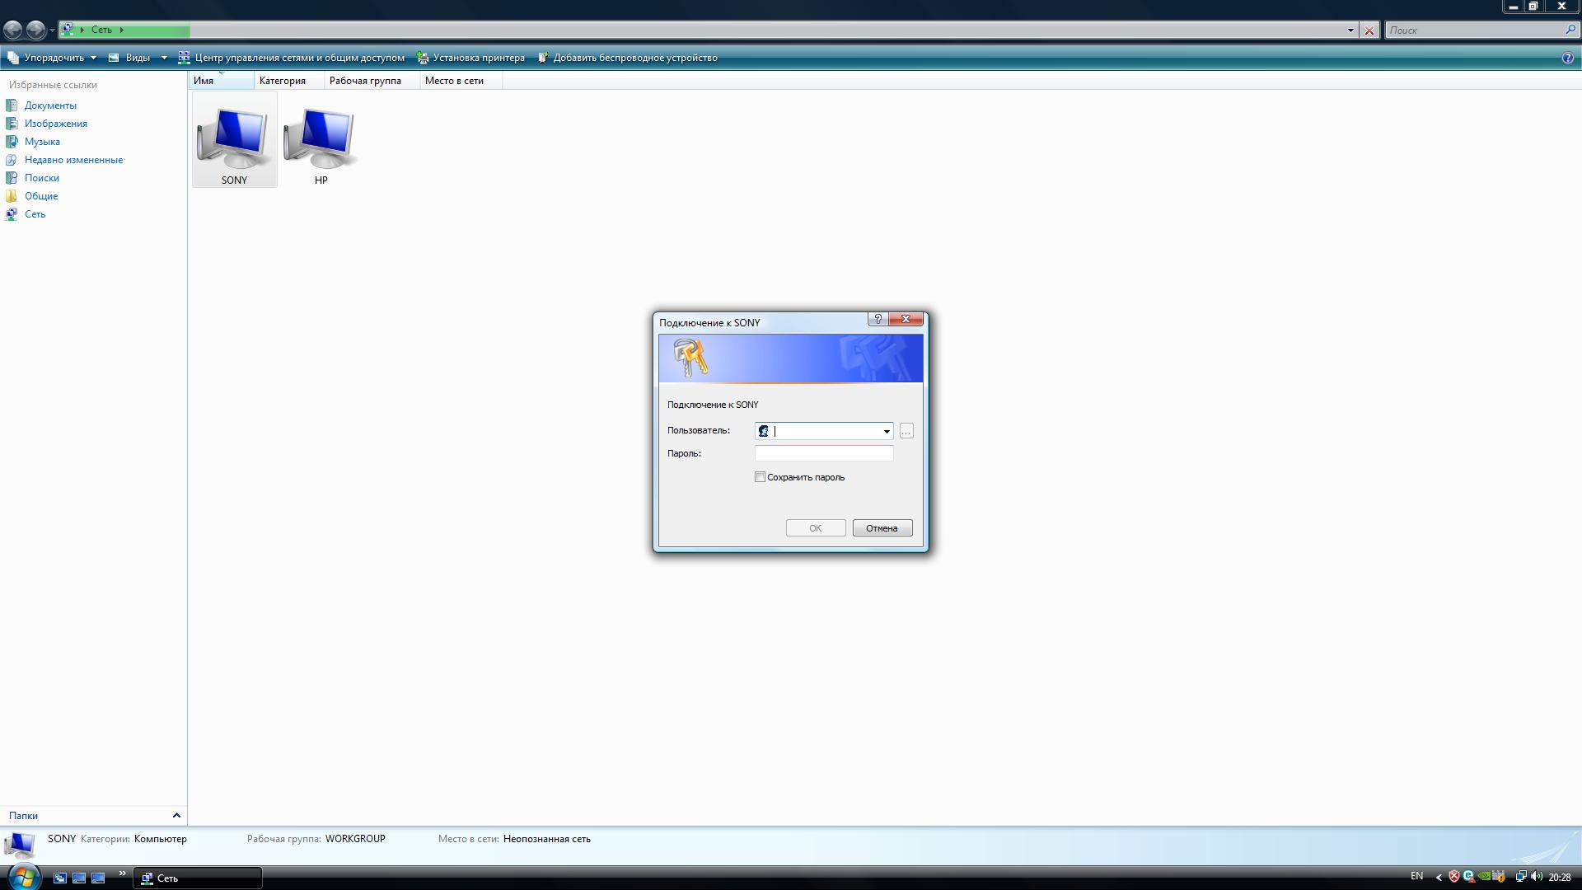This screenshot has width=1582, height=890.
Task: Click the Поиск (Search) box in the top bar
Action: [1475, 30]
